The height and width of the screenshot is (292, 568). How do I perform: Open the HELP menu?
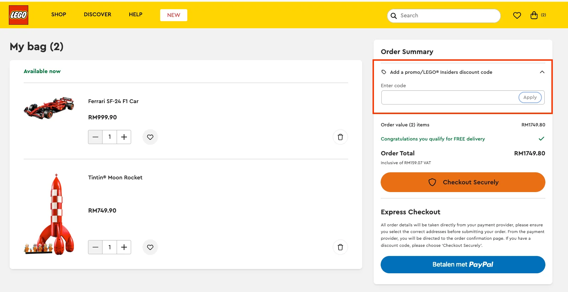pos(136,14)
